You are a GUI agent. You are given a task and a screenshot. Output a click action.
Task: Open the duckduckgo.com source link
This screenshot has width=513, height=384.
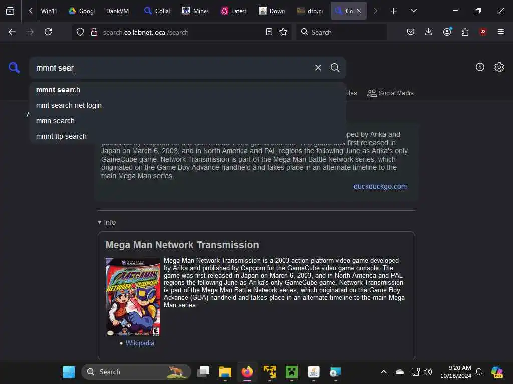point(380,186)
